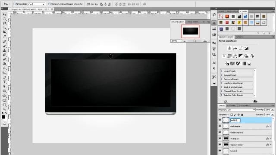Viewport: 276px width, 155px height.
Task: Select the Pen tool
Action: pos(5,77)
